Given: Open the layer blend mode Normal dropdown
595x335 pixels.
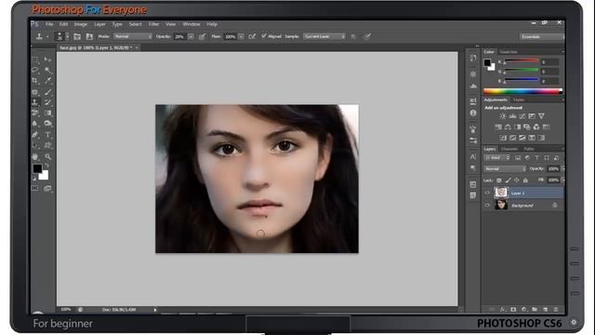Looking at the screenshot, I should click(505, 168).
